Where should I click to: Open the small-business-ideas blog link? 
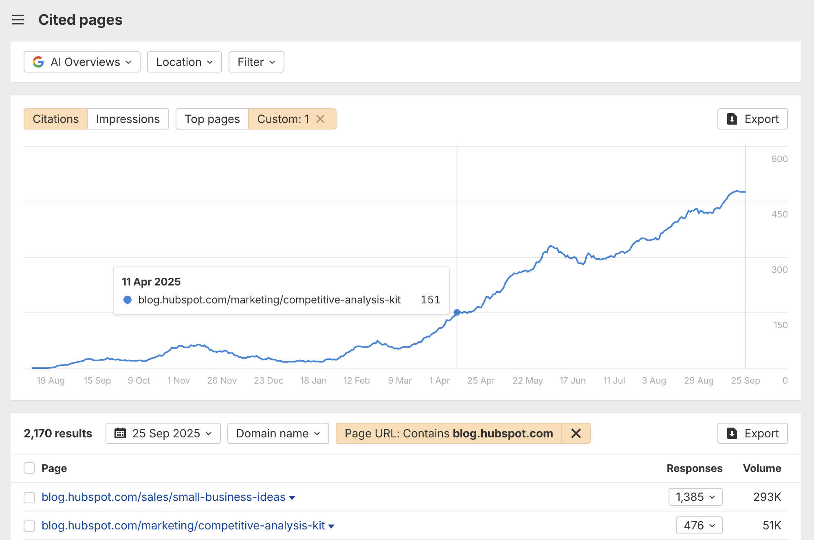[x=163, y=497]
